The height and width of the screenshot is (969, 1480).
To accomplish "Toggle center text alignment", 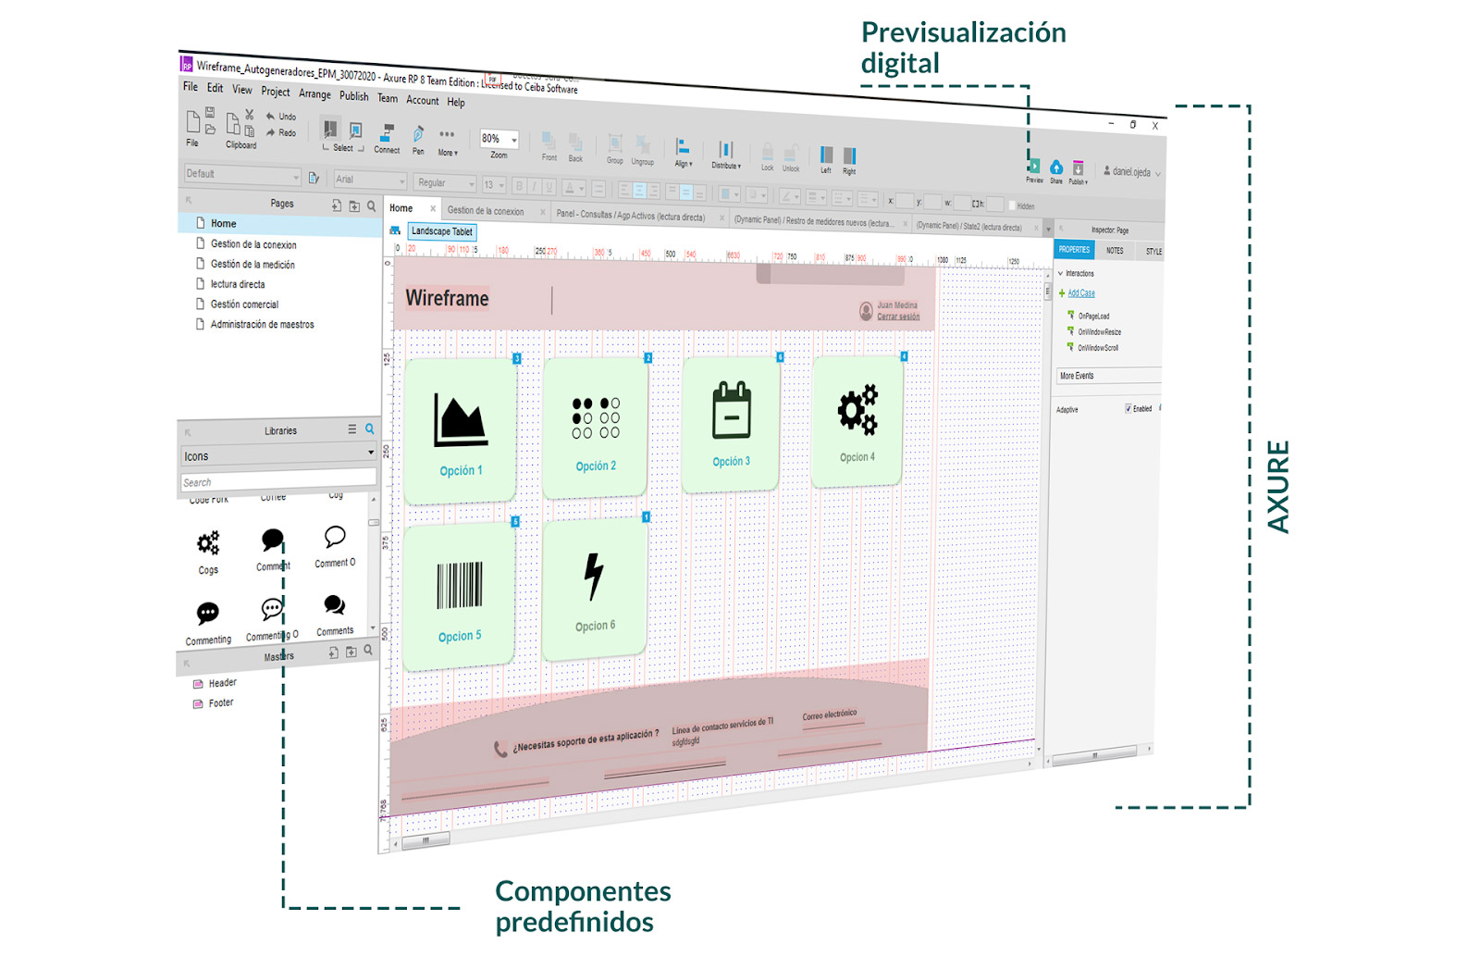I will 639,191.
